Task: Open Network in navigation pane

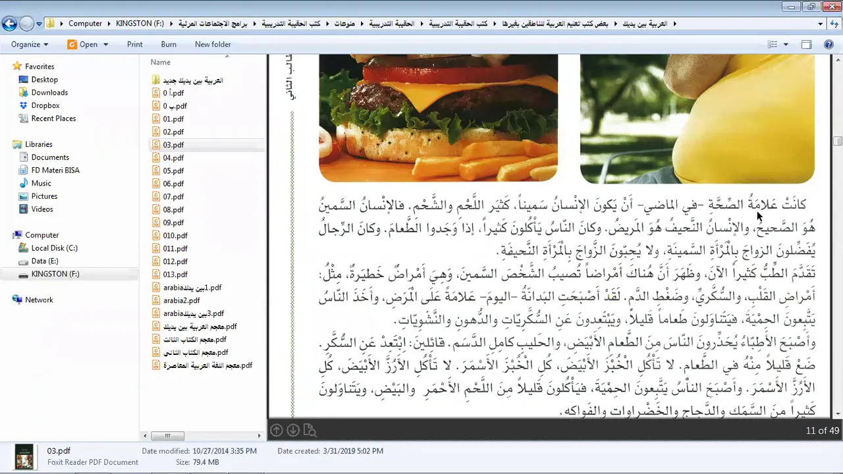Action: point(39,300)
